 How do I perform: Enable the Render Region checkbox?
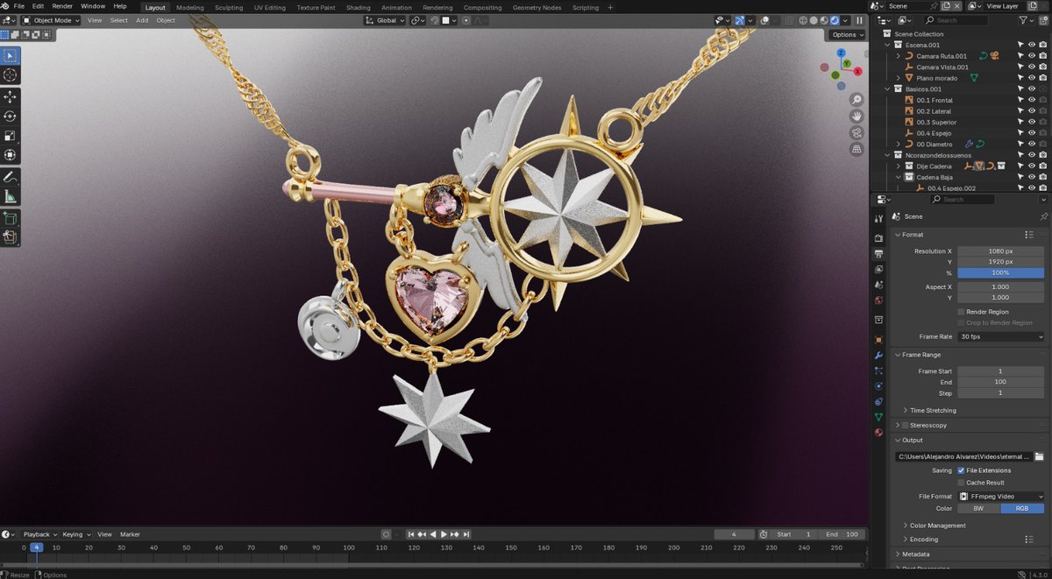(962, 311)
